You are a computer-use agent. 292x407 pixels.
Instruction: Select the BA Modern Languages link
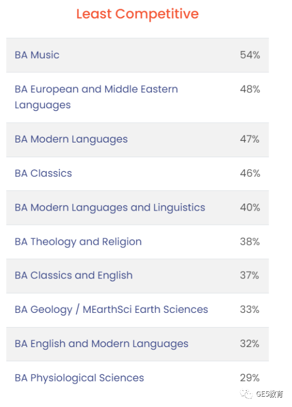(71, 139)
